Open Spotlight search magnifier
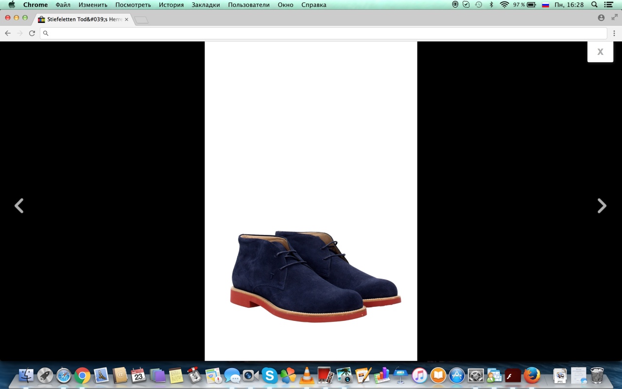622x389 pixels. point(594,5)
